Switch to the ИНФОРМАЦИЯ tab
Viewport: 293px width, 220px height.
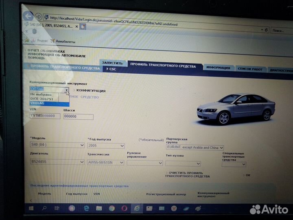point(218,68)
